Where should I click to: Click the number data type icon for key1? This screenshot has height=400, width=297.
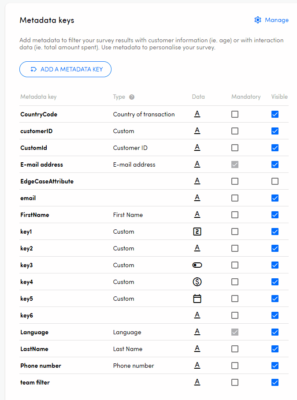point(197,232)
